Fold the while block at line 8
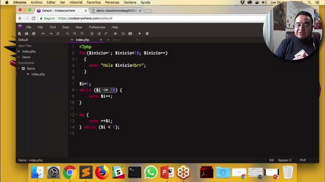This screenshot has width=325, height=182. (x=77, y=90)
